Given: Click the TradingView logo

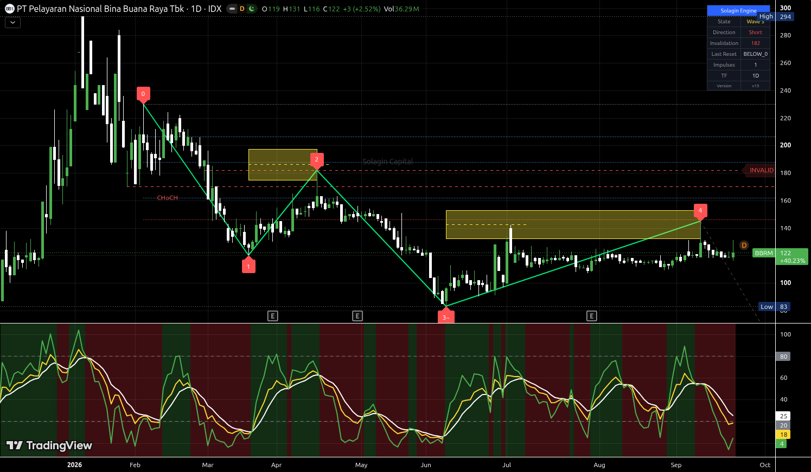Looking at the screenshot, I should pos(49,445).
